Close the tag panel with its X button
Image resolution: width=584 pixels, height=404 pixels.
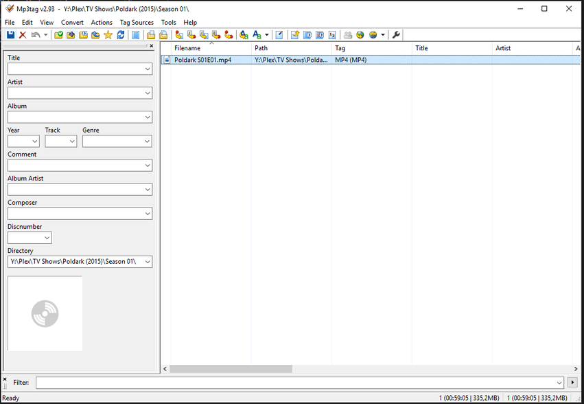[151, 46]
